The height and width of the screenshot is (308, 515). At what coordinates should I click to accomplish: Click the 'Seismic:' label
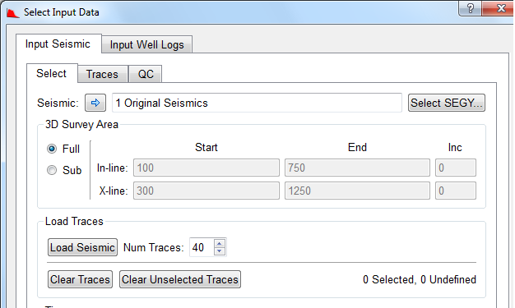coord(58,103)
